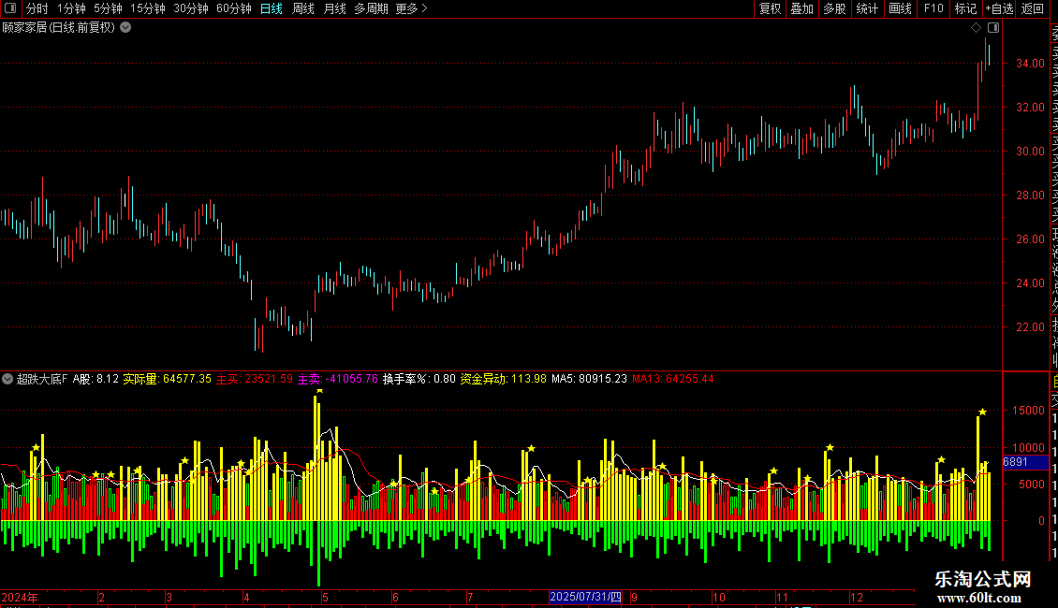The width and height of the screenshot is (1058, 608).
Task: Open the 超跌大底F indicator dropdown
Action: pyautogui.click(x=7, y=379)
